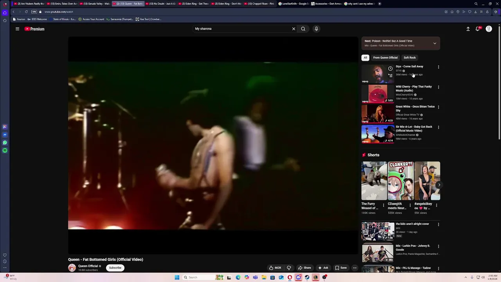Open WhatsApp in the Opera sidebar

[x=5, y=143]
